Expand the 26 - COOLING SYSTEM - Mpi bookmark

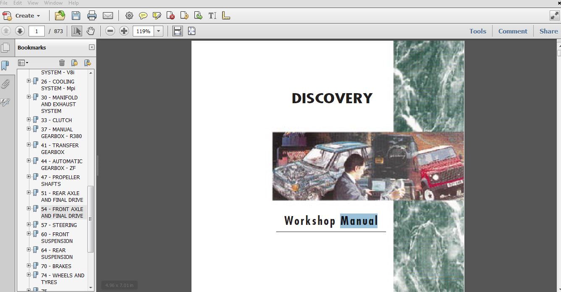pyautogui.click(x=29, y=81)
